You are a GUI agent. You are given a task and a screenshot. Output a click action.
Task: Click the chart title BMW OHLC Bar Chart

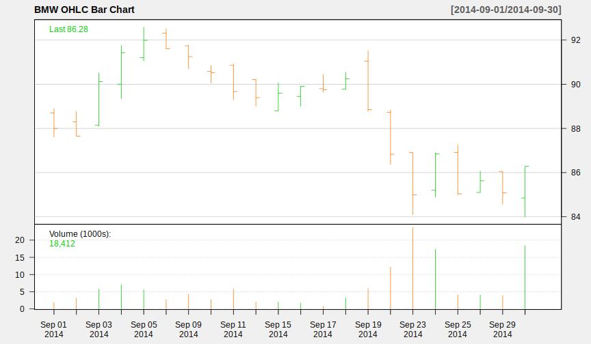[84, 10]
